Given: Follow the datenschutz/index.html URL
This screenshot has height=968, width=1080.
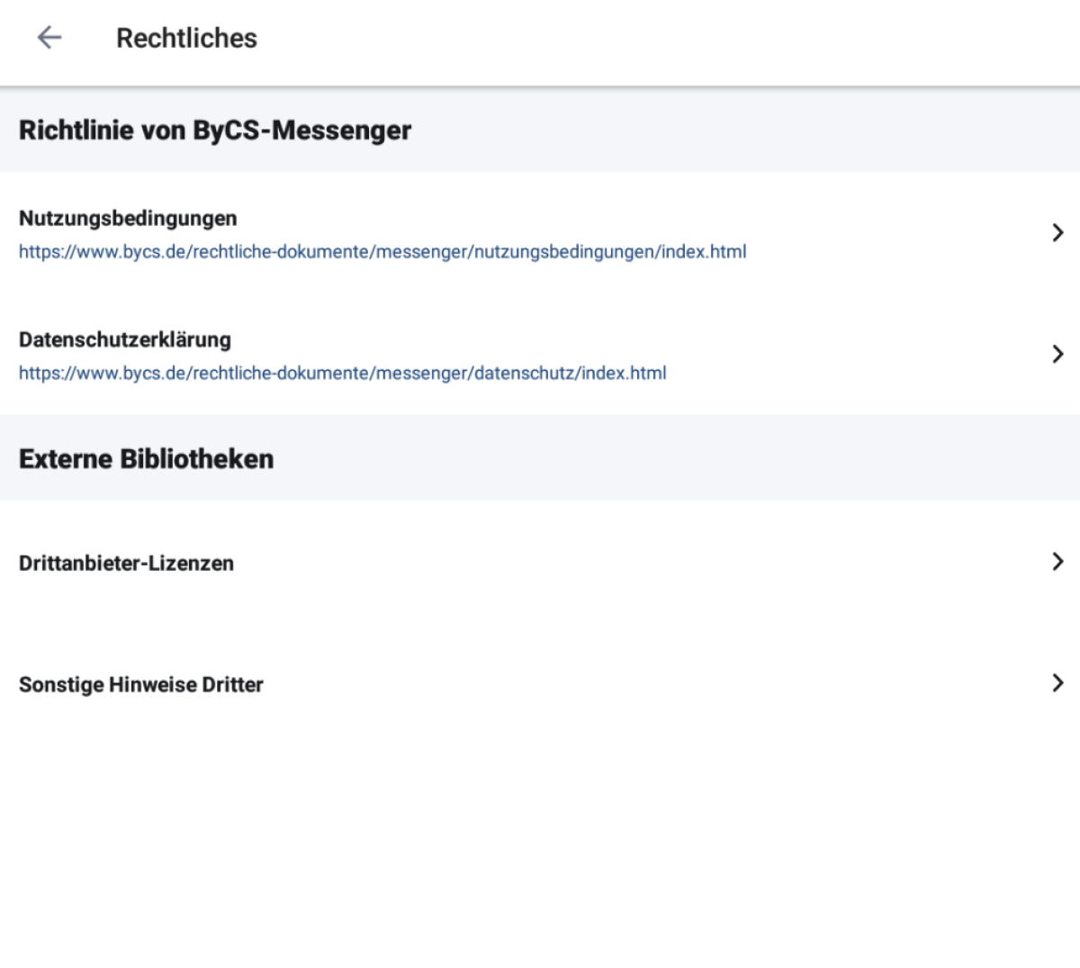Looking at the screenshot, I should (342, 374).
